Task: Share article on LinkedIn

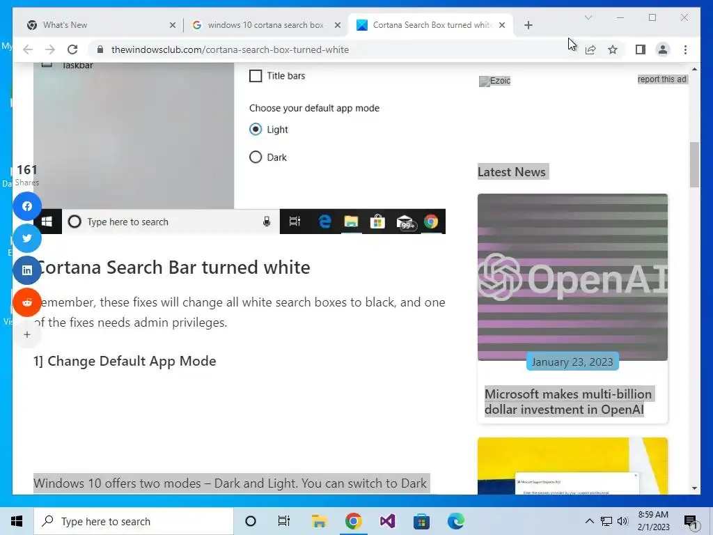Action: pos(27,270)
